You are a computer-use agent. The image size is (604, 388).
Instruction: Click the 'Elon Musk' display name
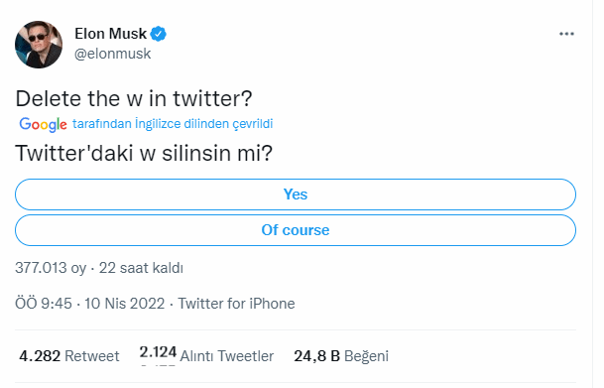point(110,34)
